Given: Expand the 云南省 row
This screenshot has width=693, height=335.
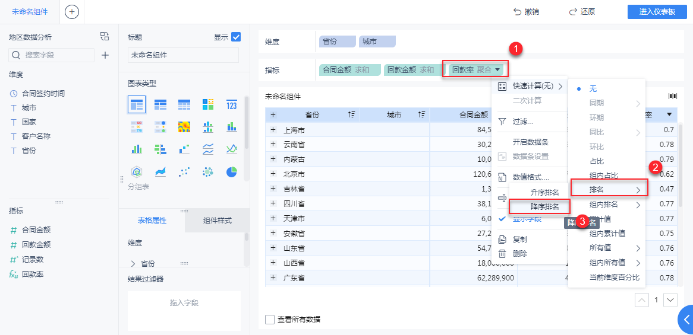Looking at the screenshot, I should coord(273,144).
